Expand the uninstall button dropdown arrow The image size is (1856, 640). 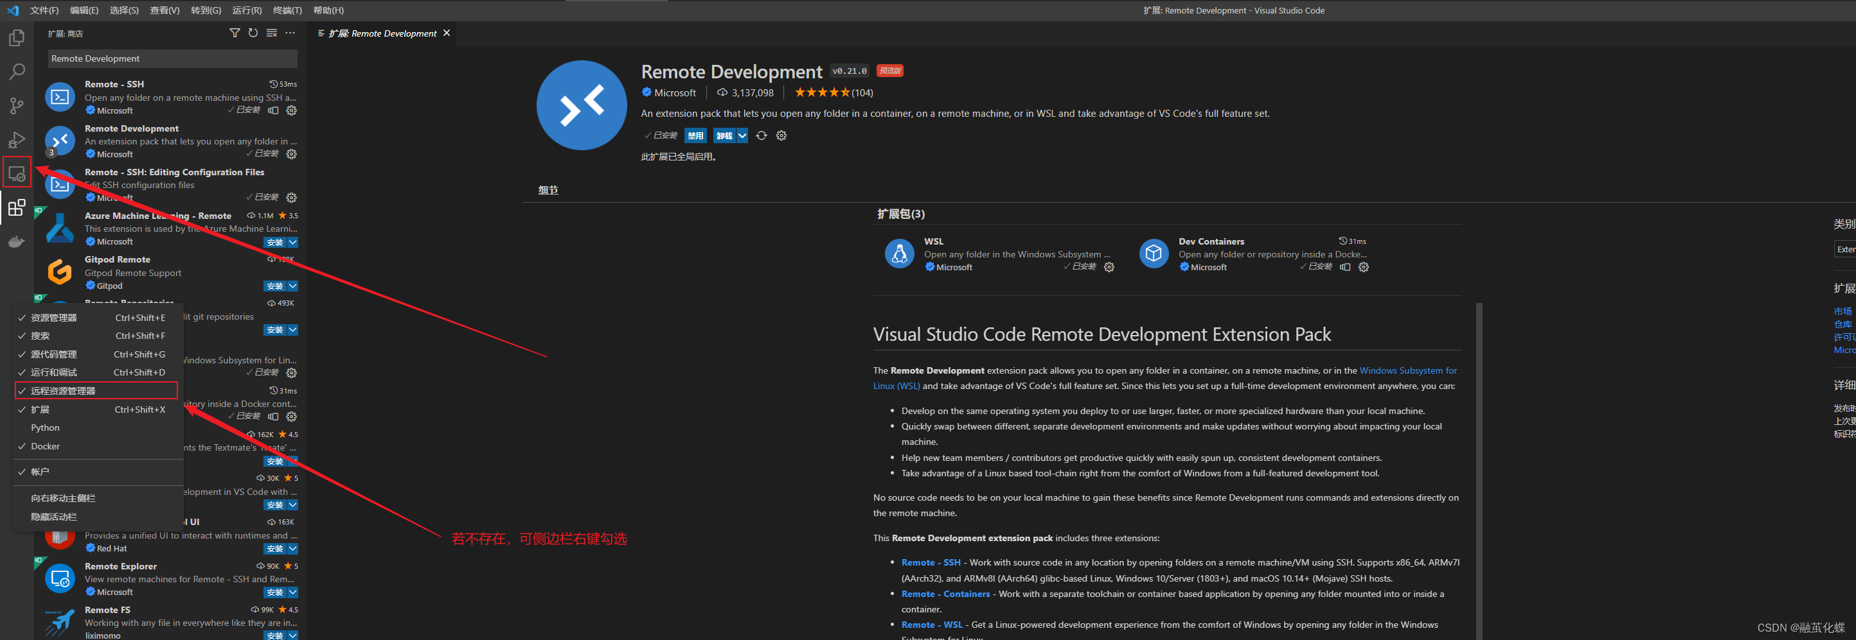coord(742,135)
